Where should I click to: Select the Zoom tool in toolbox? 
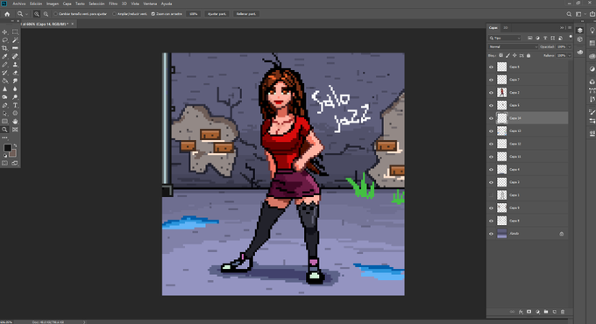pos(5,130)
